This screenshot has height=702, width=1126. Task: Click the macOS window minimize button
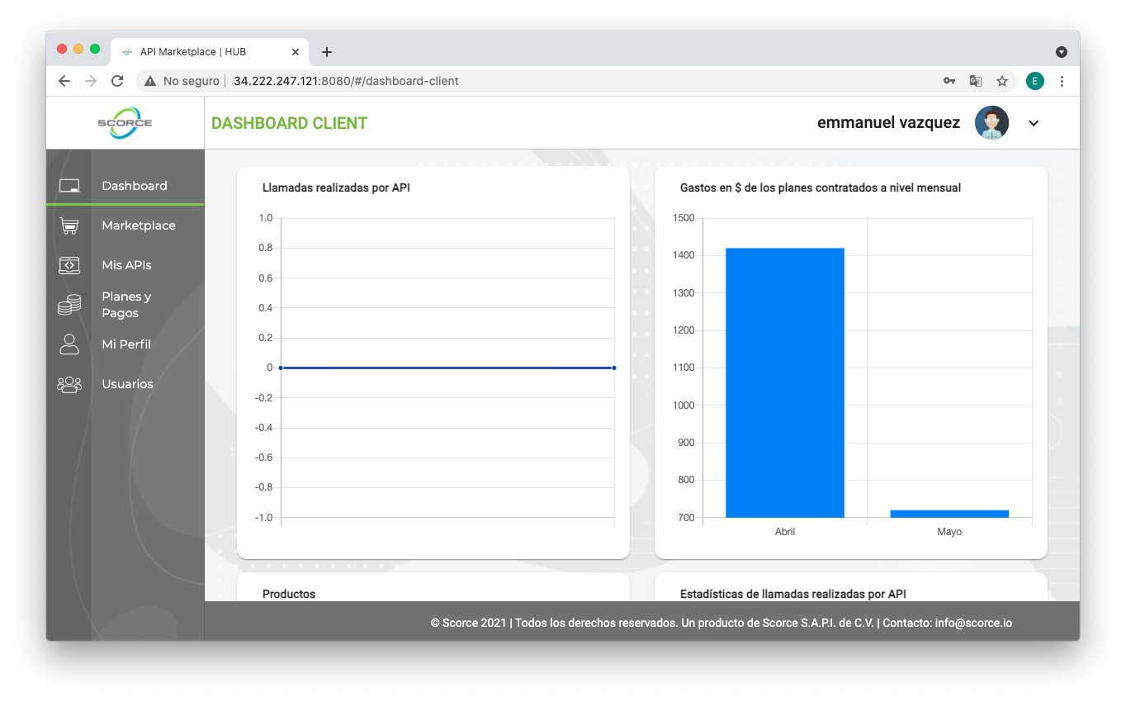tap(78, 49)
